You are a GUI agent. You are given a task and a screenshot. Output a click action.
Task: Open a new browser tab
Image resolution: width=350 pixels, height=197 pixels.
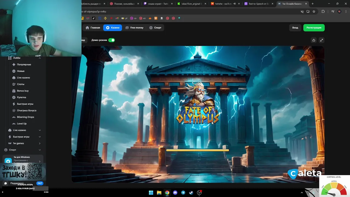[313, 4]
